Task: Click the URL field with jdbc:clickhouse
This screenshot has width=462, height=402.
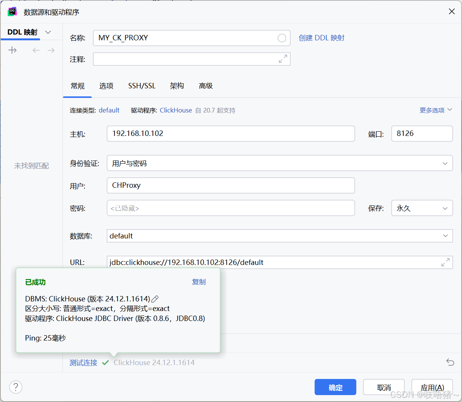Action: click(280, 262)
